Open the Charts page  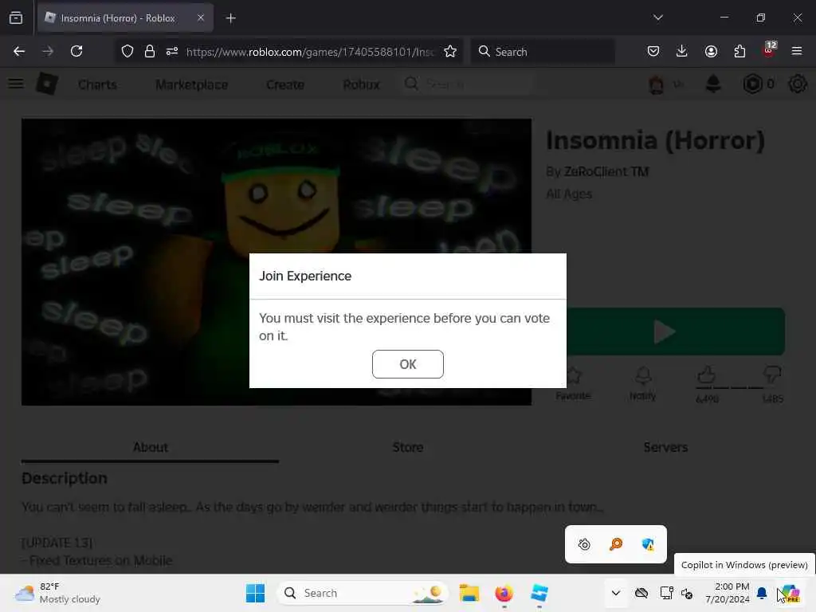point(97,84)
